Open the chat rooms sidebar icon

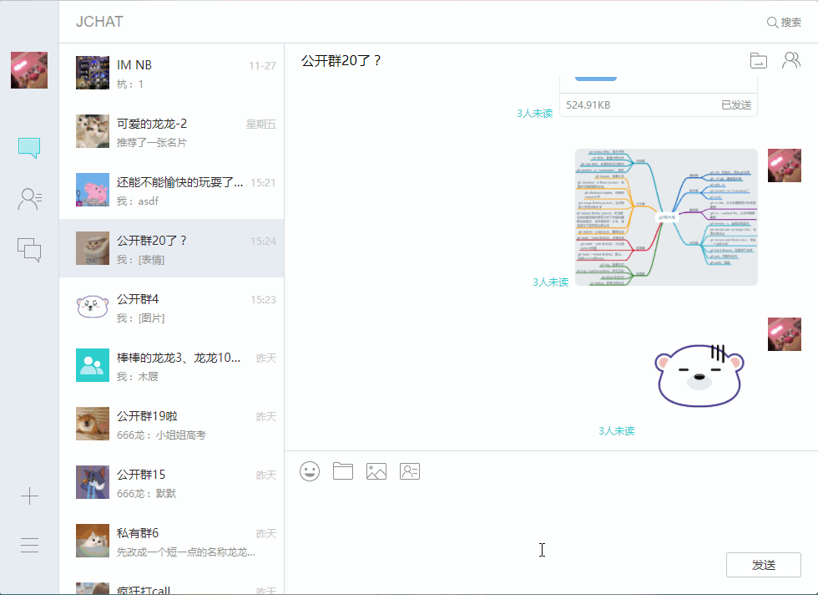pyautogui.click(x=29, y=250)
